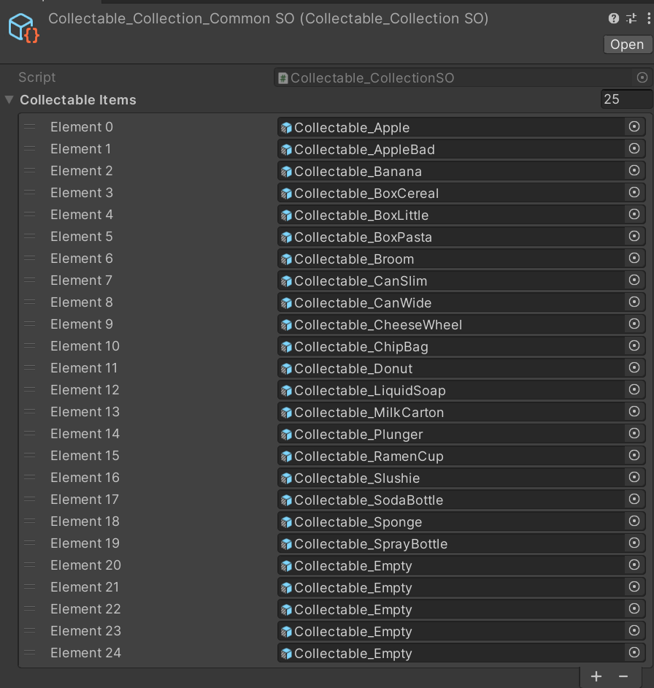Click the Open button
The height and width of the screenshot is (688, 654).
tap(627, 45)
